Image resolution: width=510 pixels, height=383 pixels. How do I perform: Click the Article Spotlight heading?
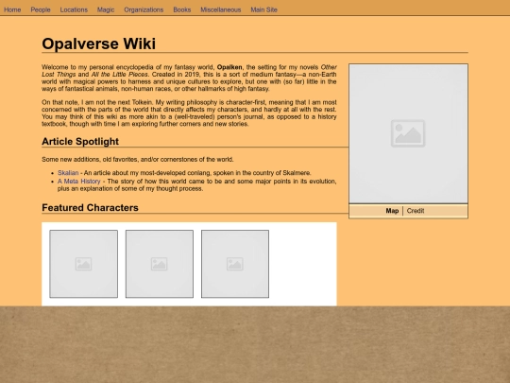[80, 141]
